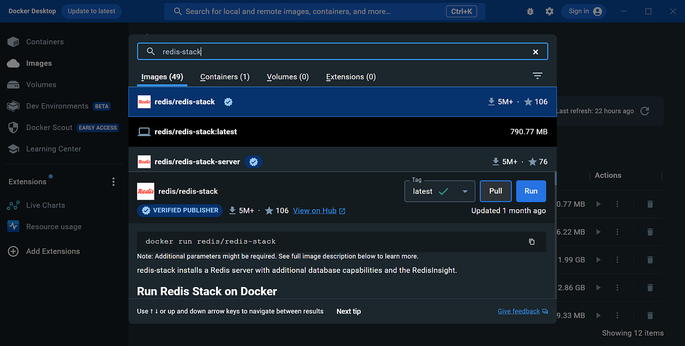
Task: Open Docker Desktop settings gear
Action: (x=549, y=11)
